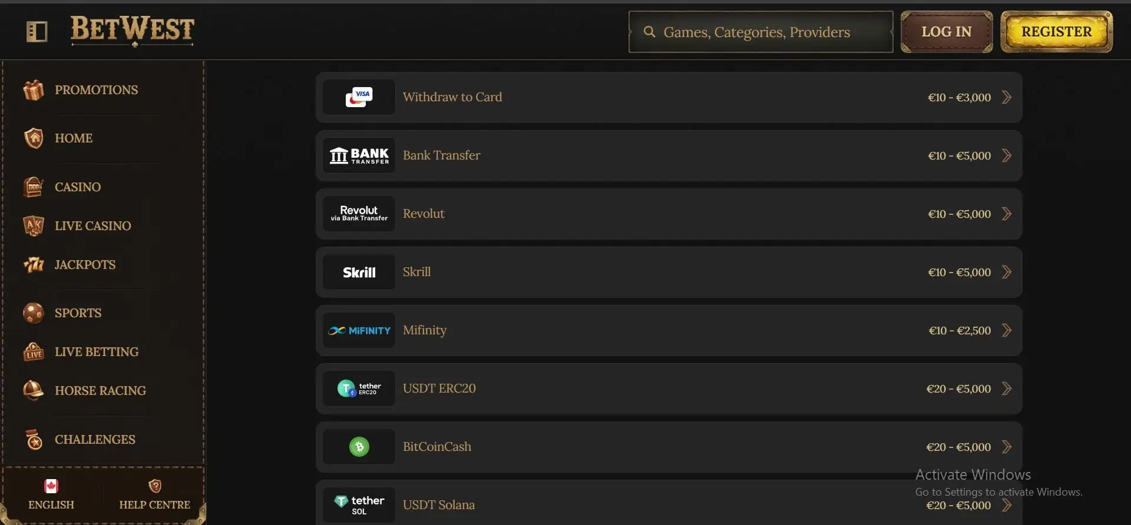The image size is (1131, 525).
Task: Expand the BitCoinCash row chevron
Action: click(x=1007, y=447)
